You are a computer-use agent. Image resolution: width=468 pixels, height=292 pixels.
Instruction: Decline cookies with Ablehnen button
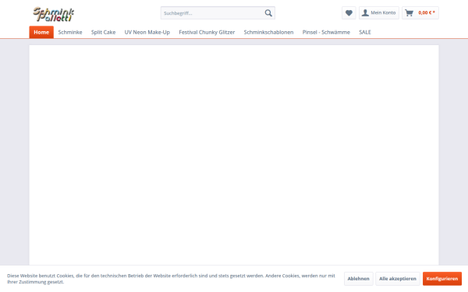[359, 279]
